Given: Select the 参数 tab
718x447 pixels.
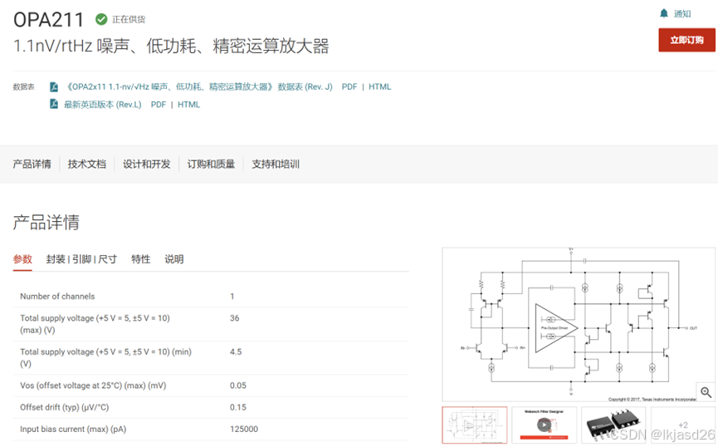Looking at the screenshot, I should pyautogui.click(x=22, y=259).
